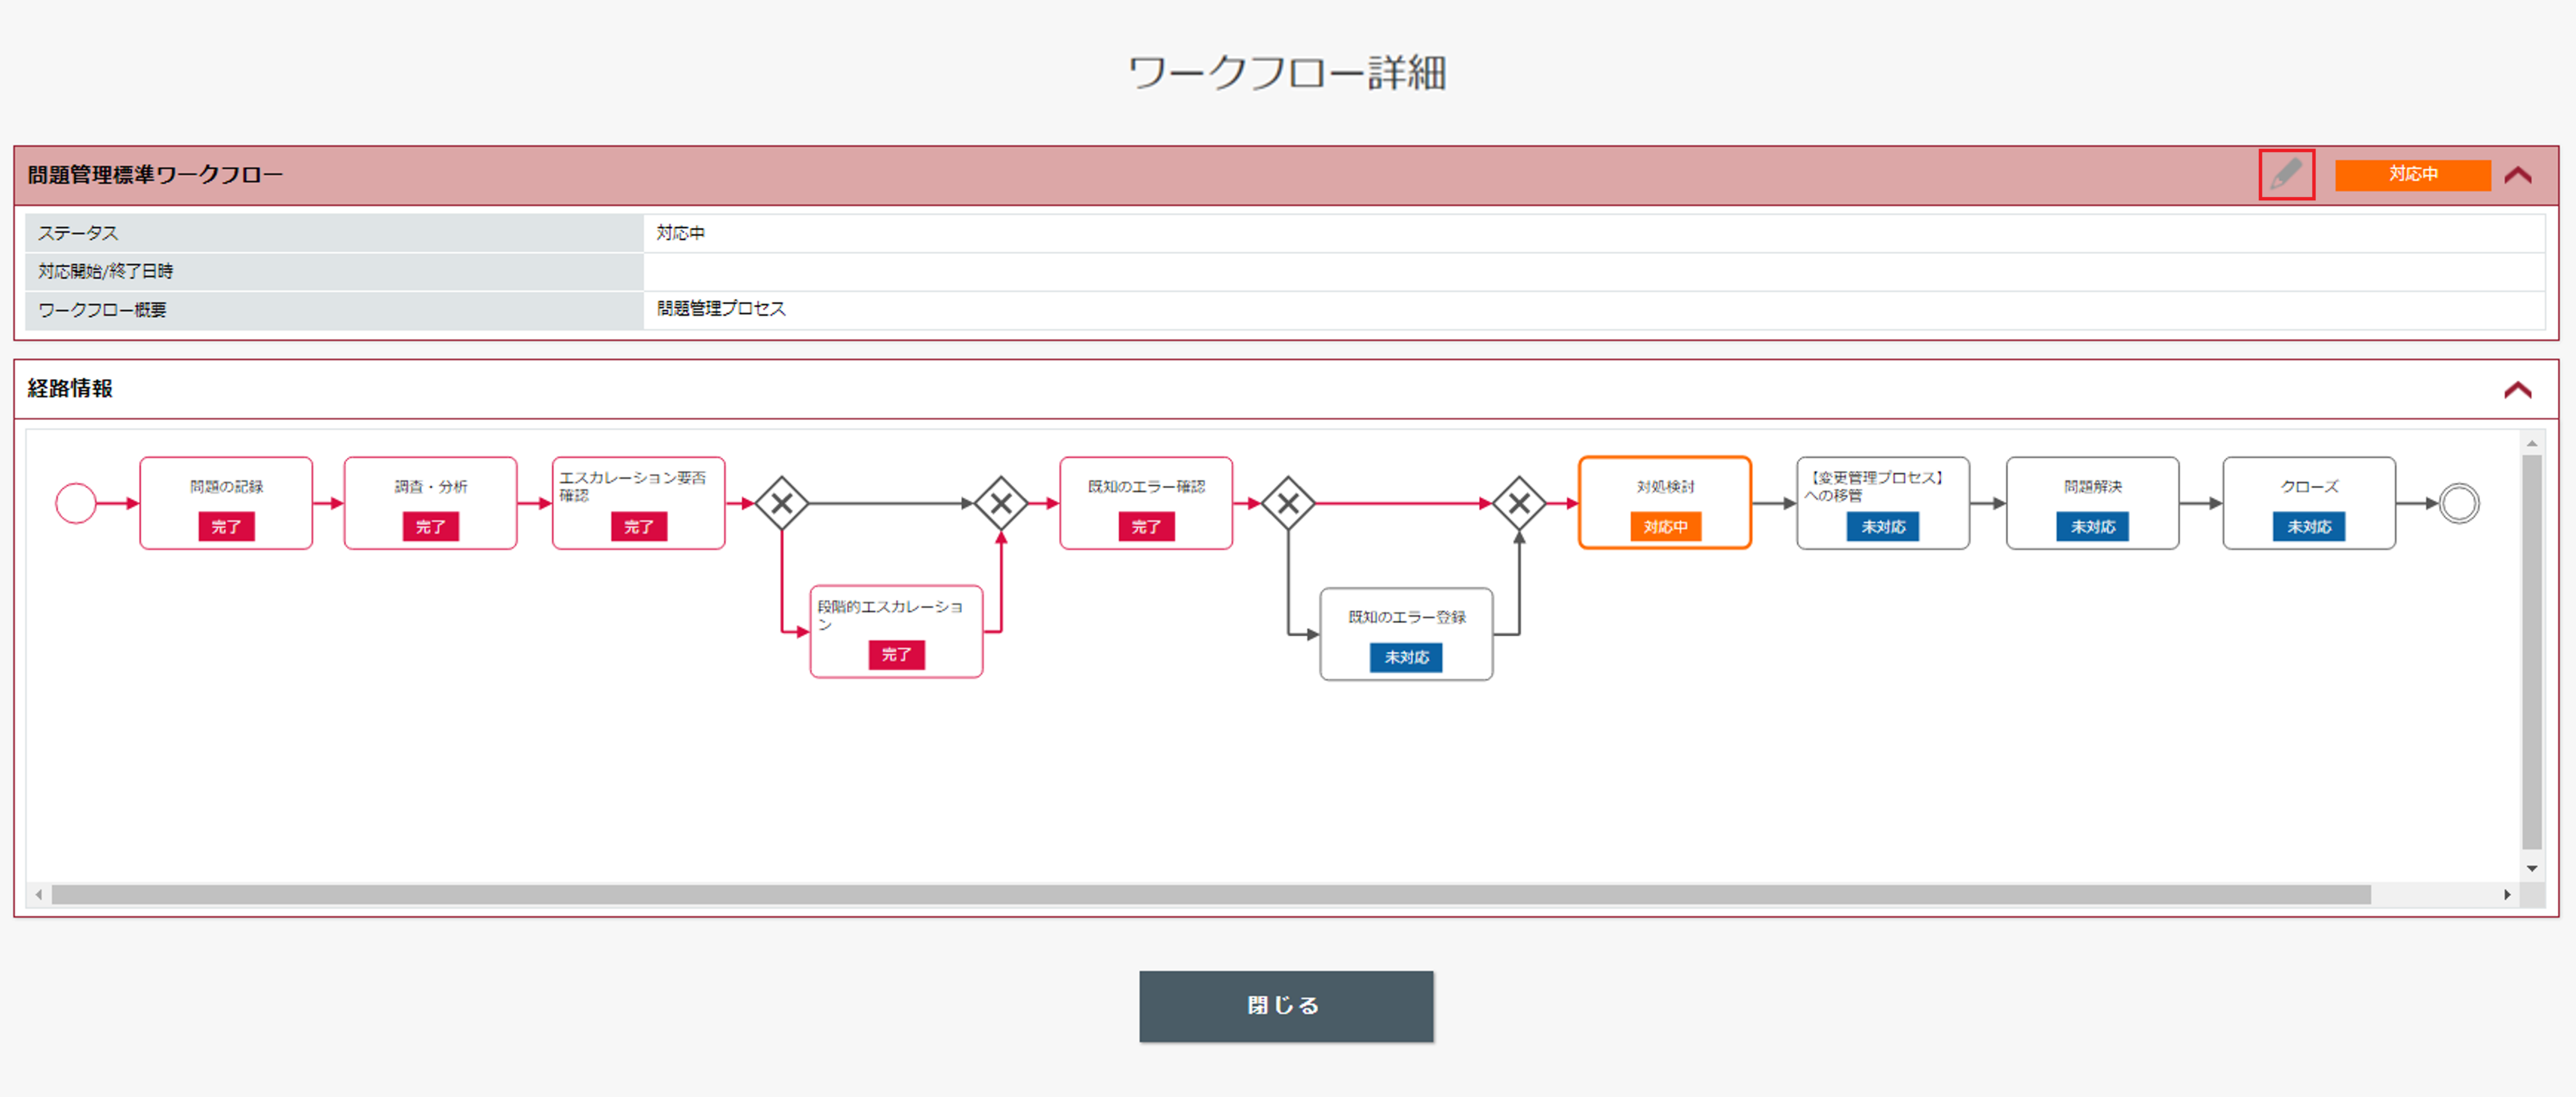Image resolution: width=2576 pixels, height=1097 pixels.
Task: Collapse the 問題管理標準ワークフロー section chevron
Action: click(x=2517, y=175)
